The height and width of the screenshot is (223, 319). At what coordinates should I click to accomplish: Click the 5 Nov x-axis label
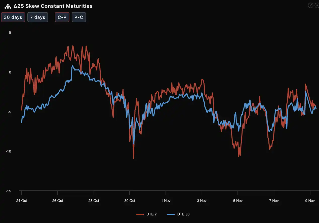[238, 201]
